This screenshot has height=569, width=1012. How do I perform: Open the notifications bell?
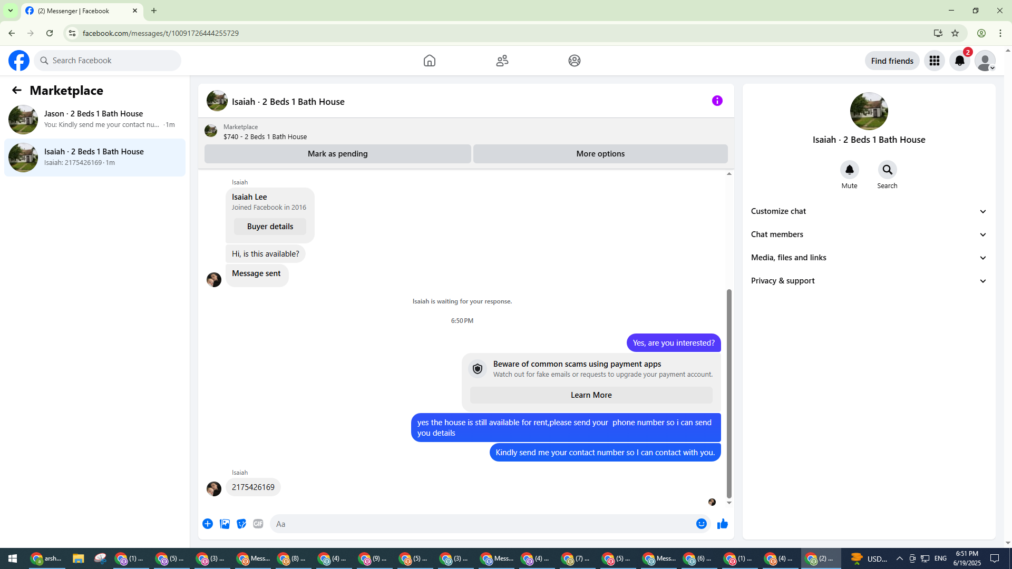pos(960,61)
